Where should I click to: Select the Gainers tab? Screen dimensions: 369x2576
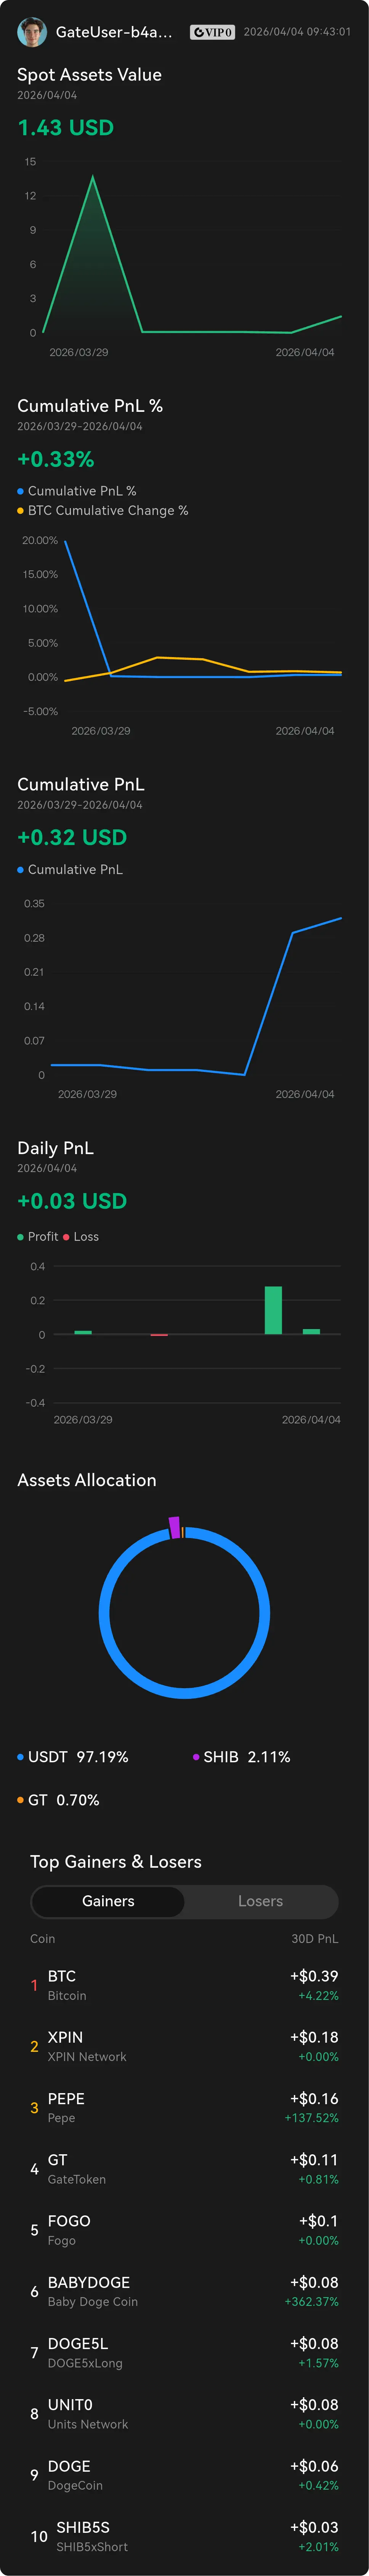coord(108,1901)
